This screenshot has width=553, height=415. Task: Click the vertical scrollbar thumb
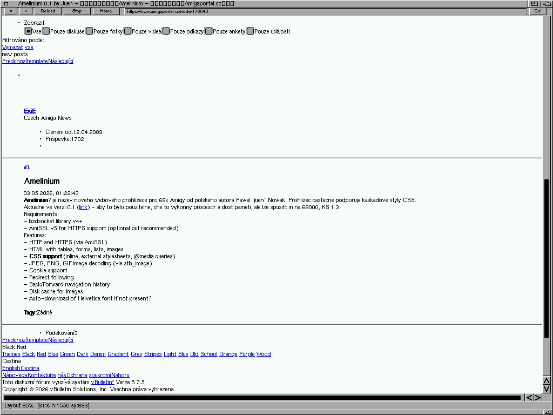547,258
